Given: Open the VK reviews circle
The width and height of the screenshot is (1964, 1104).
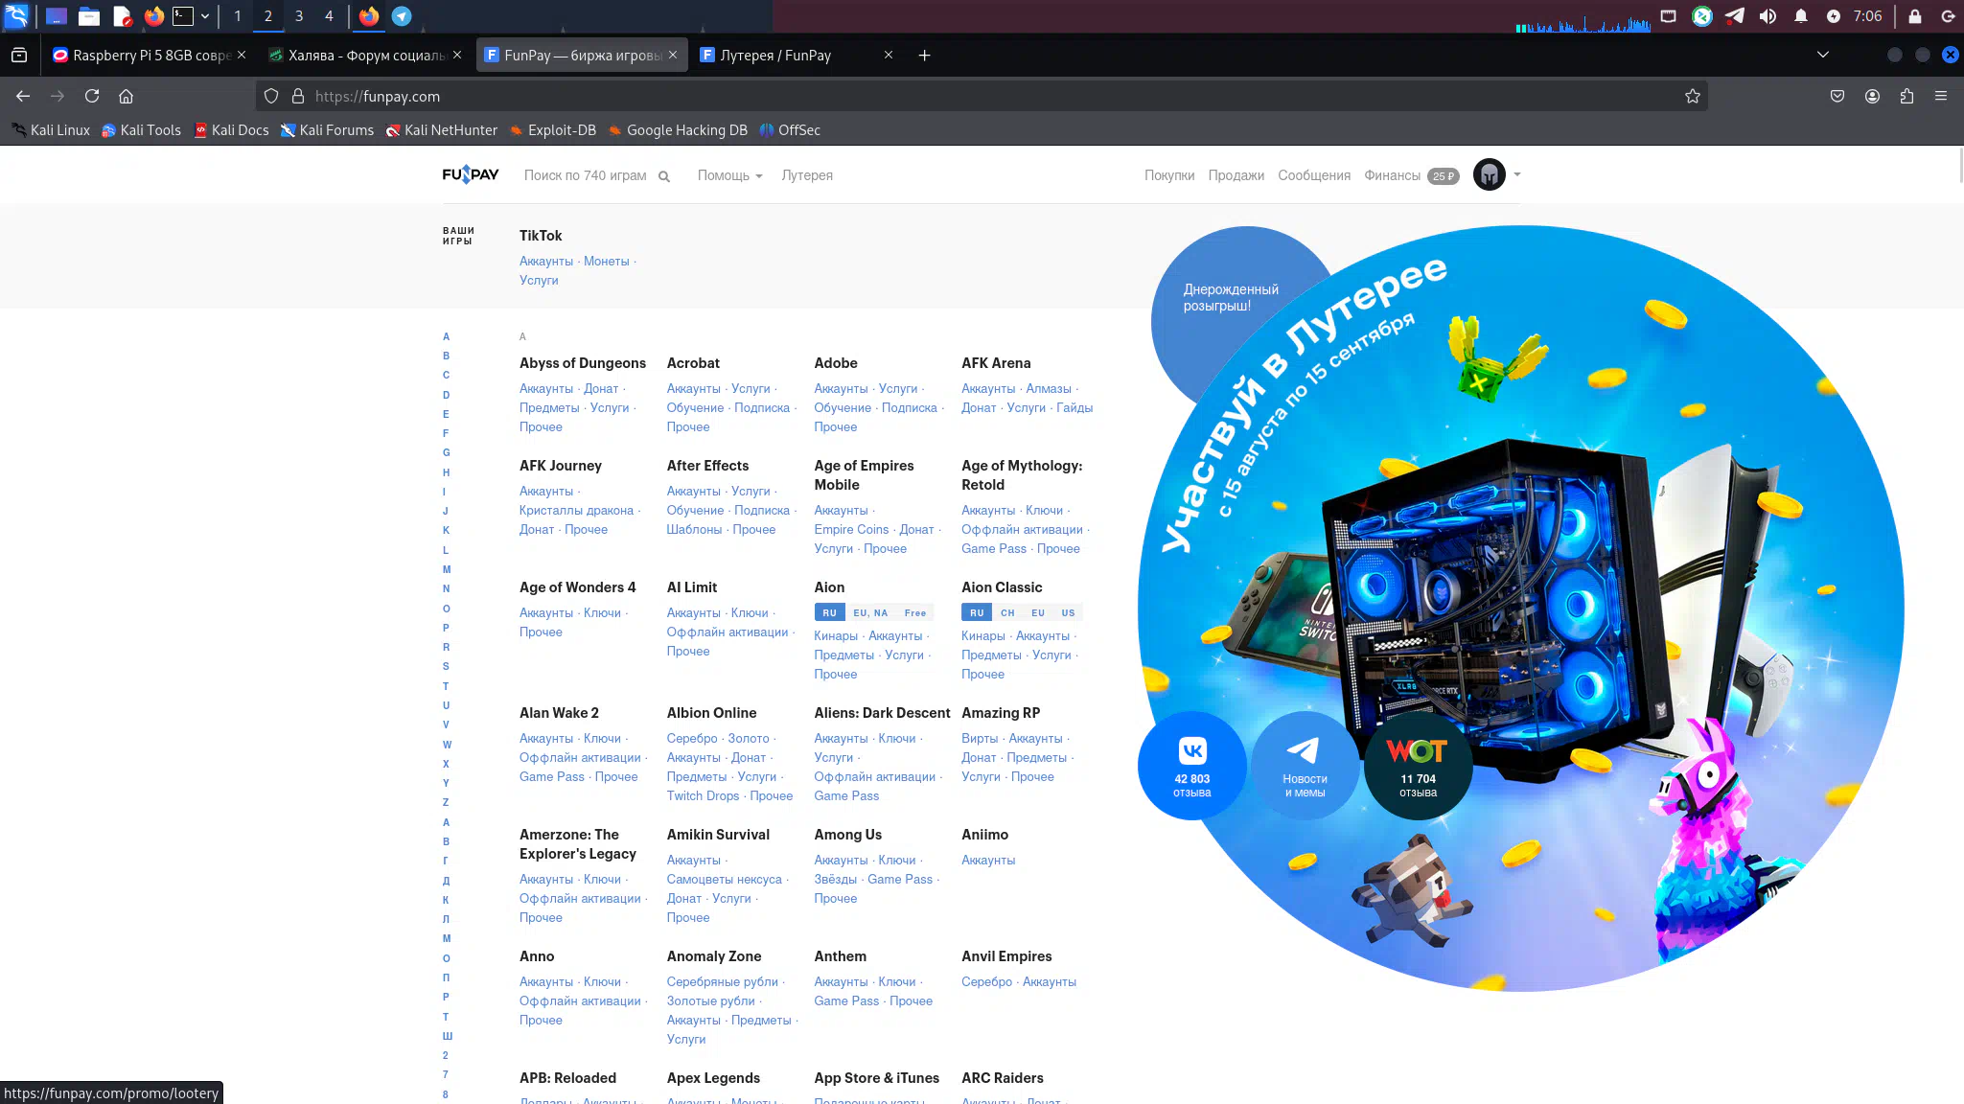Looking at the screenshot, I should 1191,766.
